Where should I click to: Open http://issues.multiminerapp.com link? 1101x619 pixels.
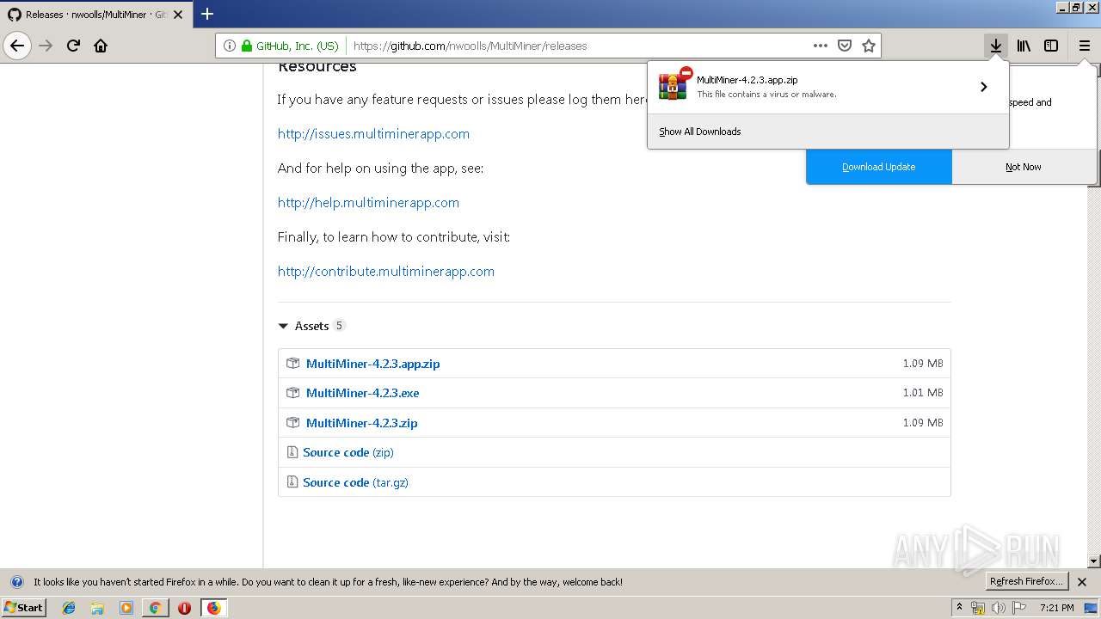tap(373, 134)
